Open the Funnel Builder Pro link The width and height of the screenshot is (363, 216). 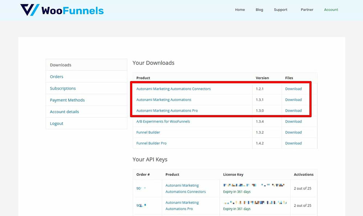point(151,143)
